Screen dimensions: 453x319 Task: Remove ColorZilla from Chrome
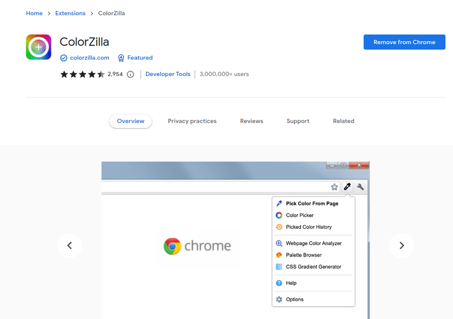(404, 42)
